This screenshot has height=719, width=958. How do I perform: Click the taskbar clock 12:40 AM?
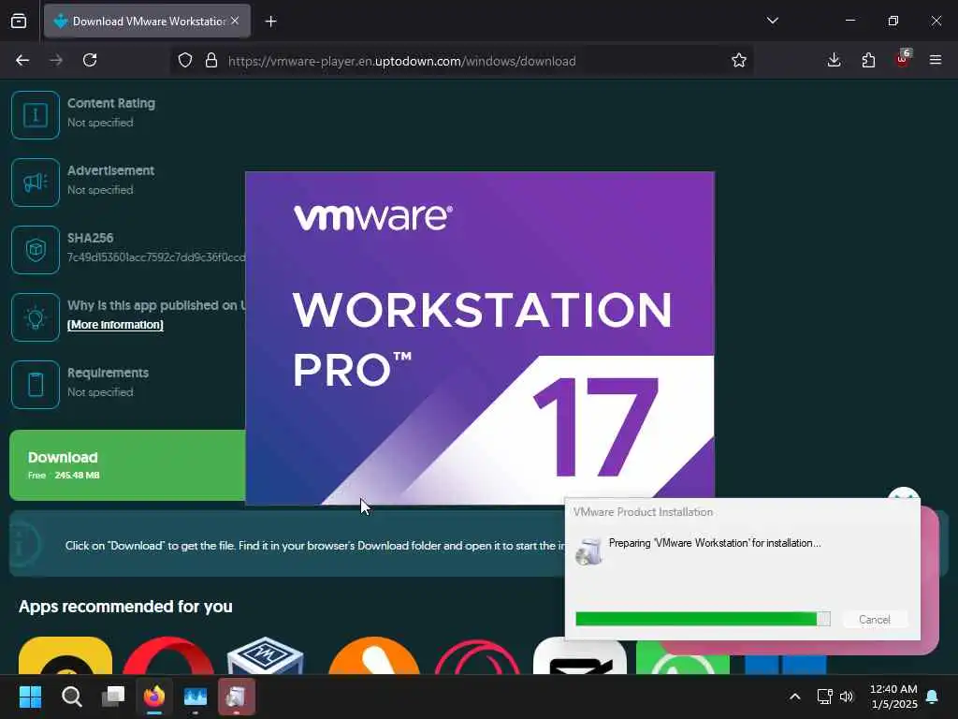(893, 689)
